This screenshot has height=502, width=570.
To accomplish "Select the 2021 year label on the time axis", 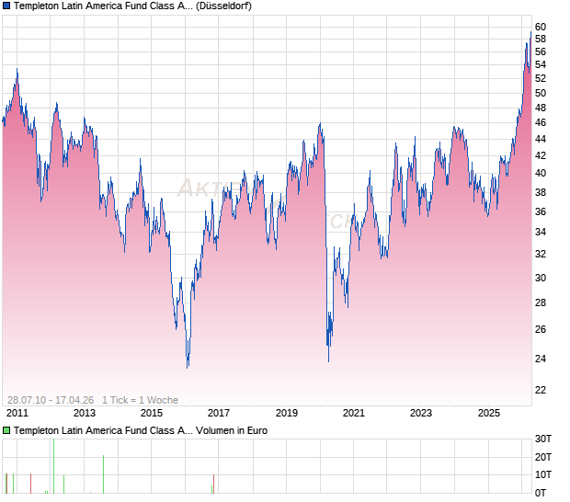I will coord(353,414).
